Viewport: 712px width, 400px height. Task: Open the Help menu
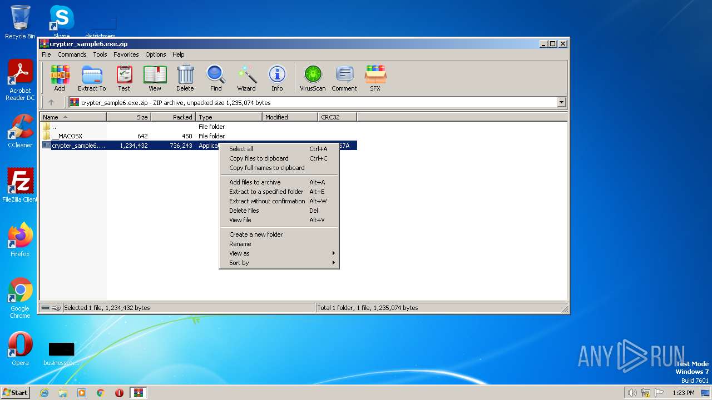point(178,54)
